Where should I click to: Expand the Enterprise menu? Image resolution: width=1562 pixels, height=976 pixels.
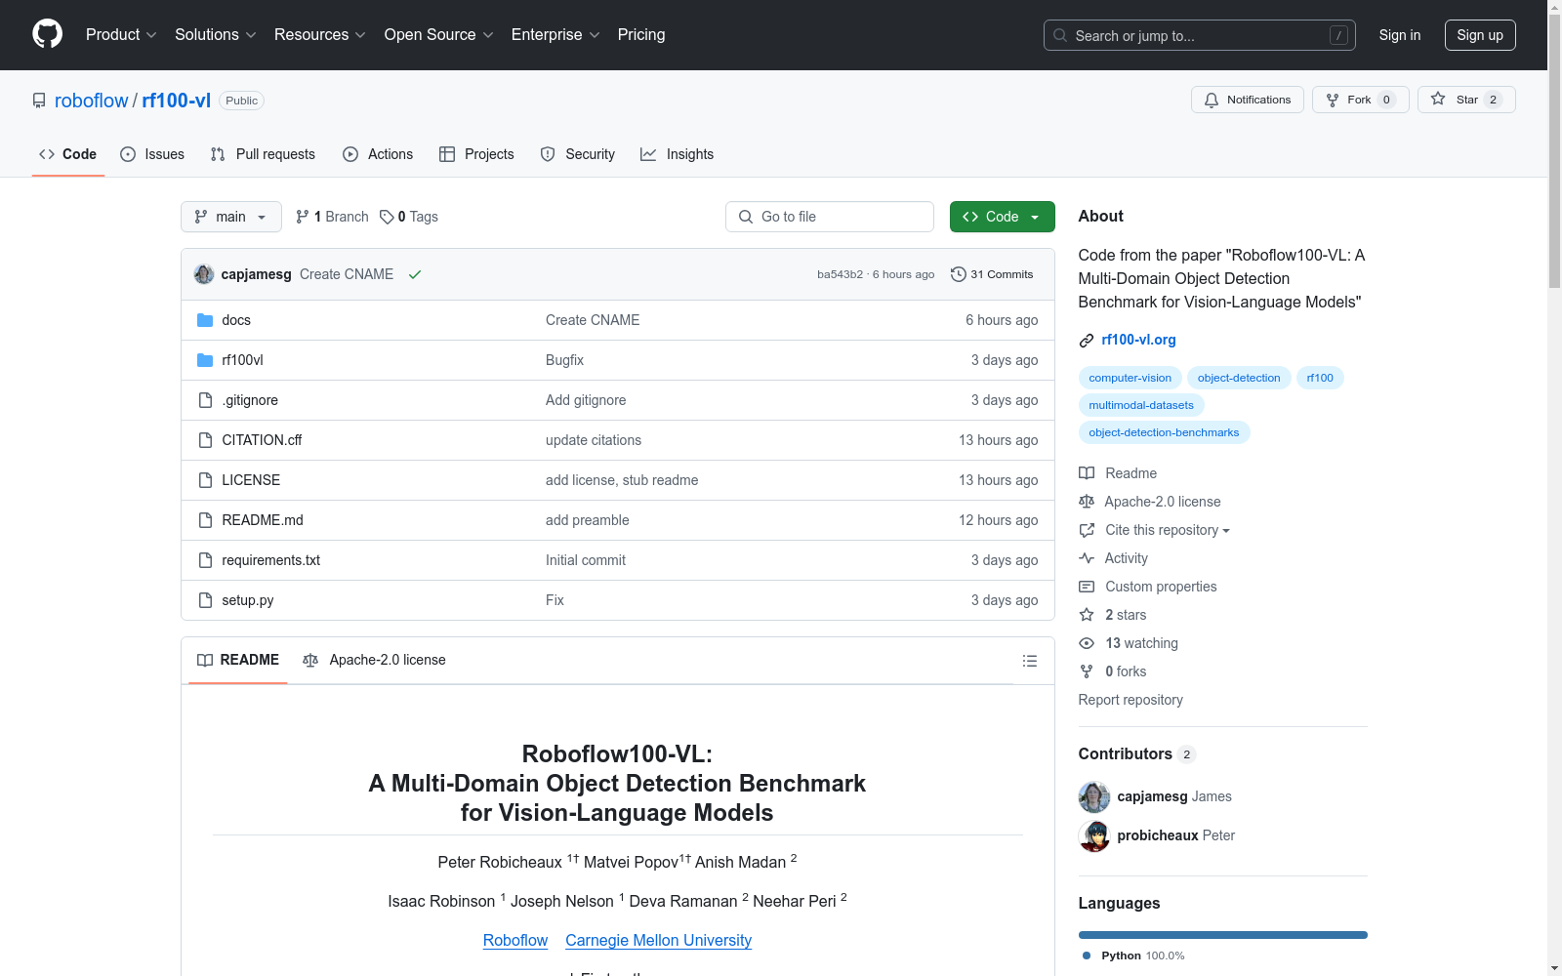coord(555,35)
